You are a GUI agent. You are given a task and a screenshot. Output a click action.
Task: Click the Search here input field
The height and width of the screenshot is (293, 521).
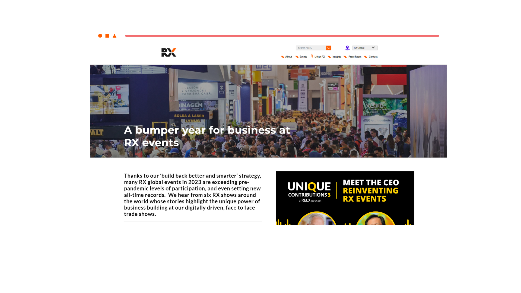point(311,48)
